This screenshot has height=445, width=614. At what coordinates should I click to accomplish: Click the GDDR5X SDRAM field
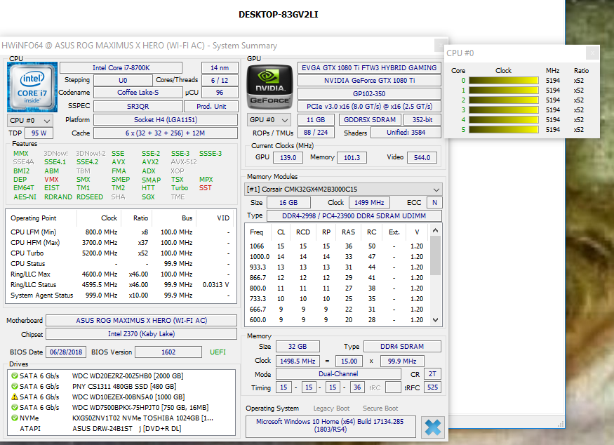point(370,120)
